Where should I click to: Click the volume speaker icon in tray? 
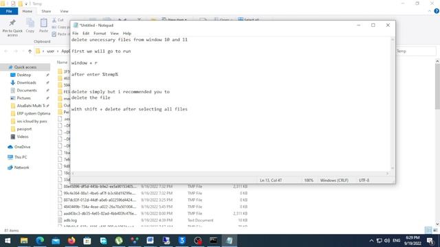click(x=387, y=241)
